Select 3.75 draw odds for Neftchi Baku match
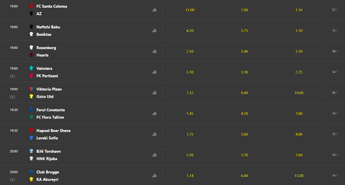 (x=244, y=31)
